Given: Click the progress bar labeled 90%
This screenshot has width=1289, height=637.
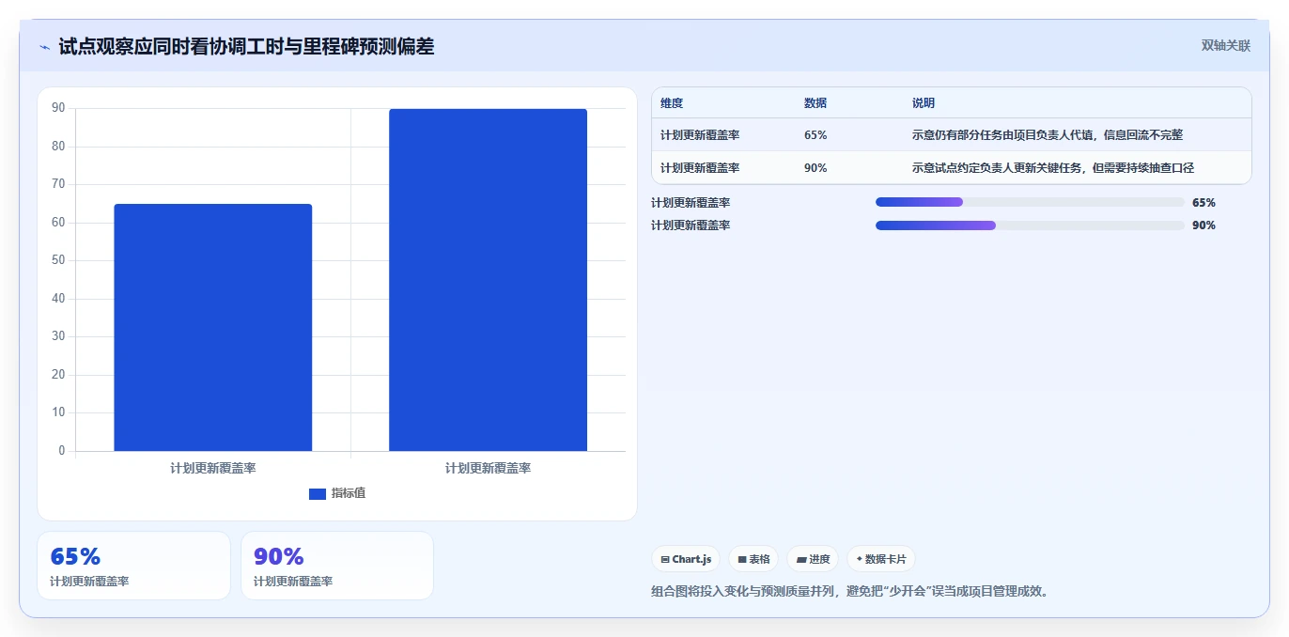Looking at the screenshot, I should point(1030,225).
